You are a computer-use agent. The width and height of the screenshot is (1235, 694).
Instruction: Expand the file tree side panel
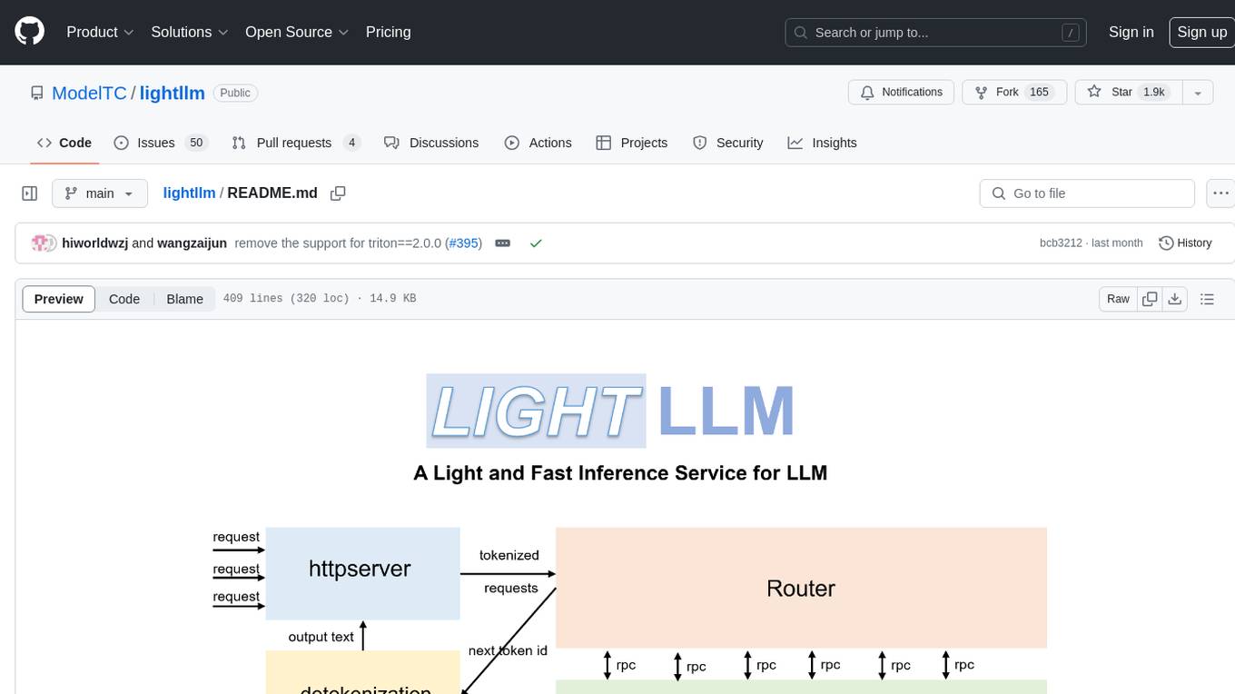click(29, 193)
